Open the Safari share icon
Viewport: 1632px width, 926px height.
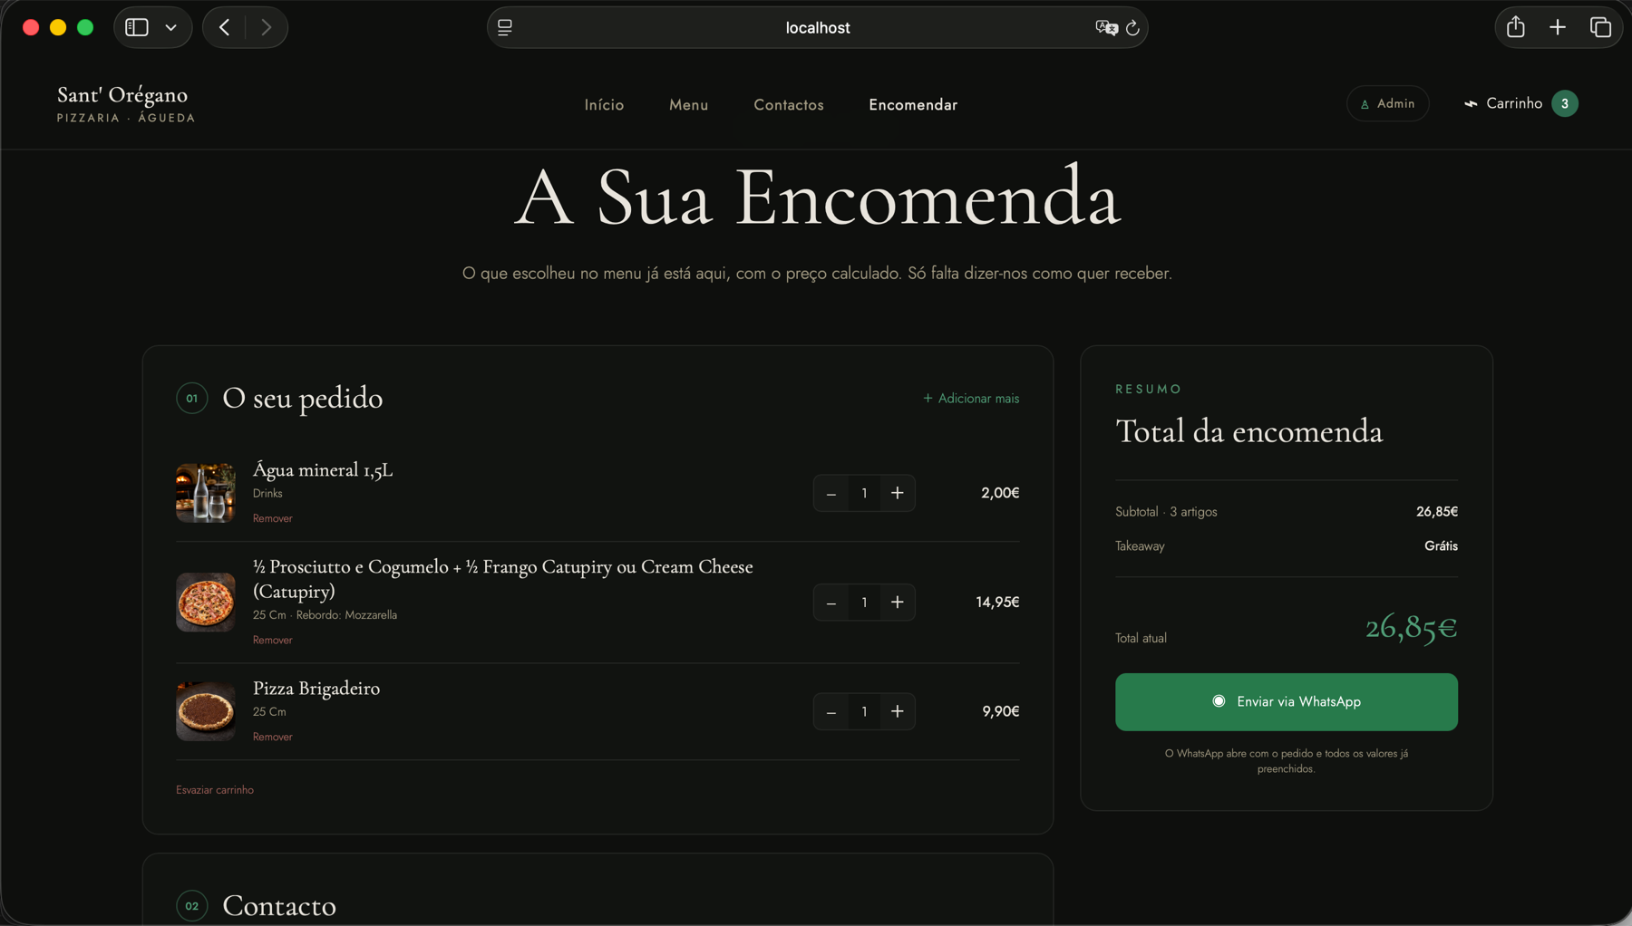tap(1516, 27)
